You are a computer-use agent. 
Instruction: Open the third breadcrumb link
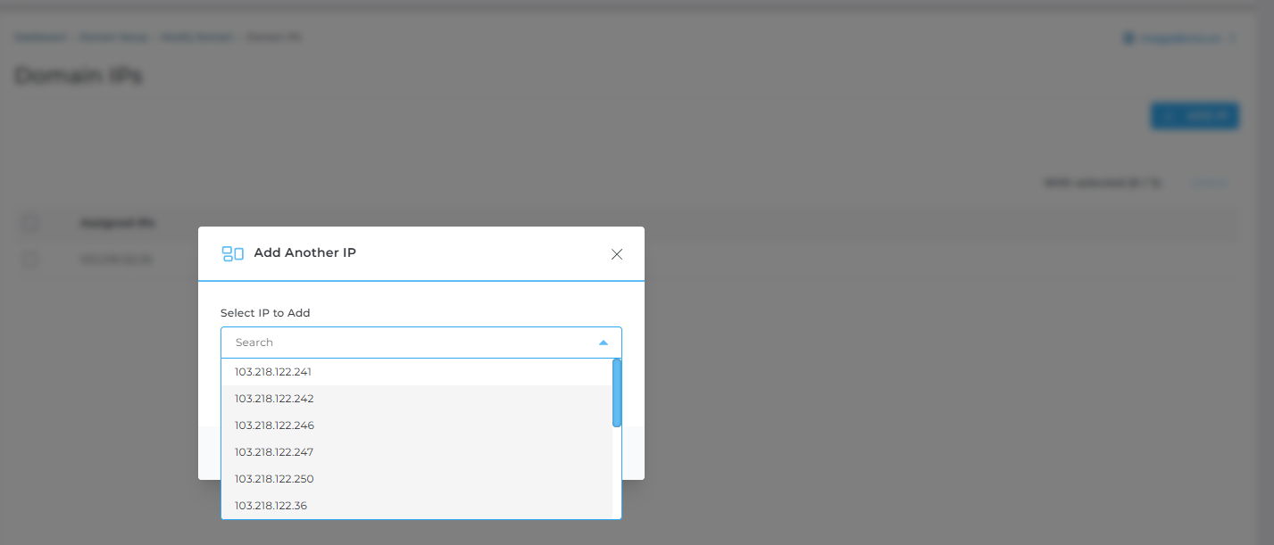(197, 37)
